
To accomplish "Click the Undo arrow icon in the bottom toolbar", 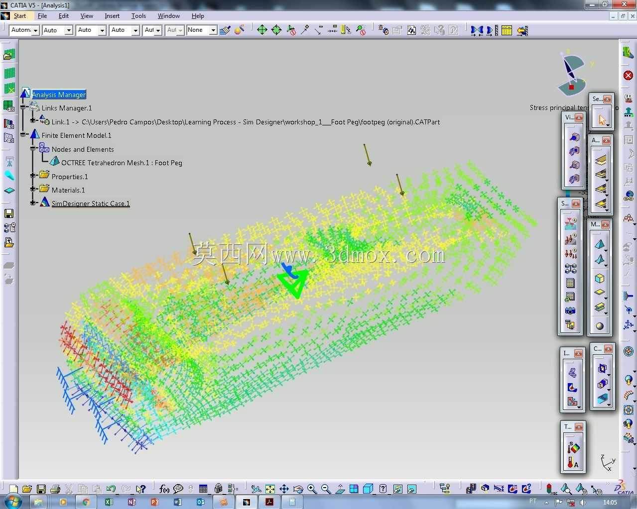I will pos(111,489).
